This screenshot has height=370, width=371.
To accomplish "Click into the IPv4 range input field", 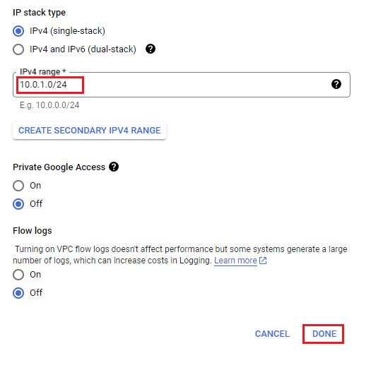I will (x=182, y=85).
